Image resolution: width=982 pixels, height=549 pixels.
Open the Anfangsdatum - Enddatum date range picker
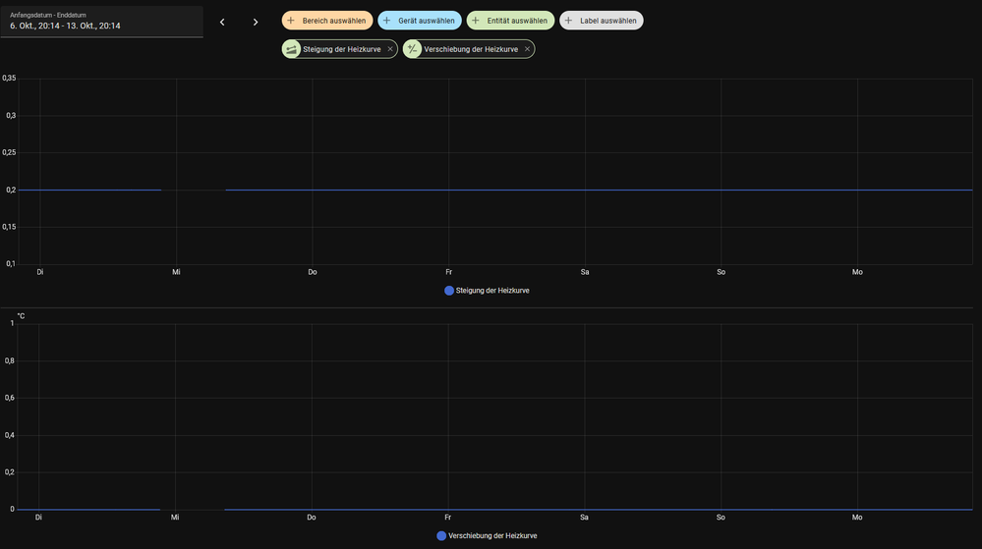coord(101,21)
